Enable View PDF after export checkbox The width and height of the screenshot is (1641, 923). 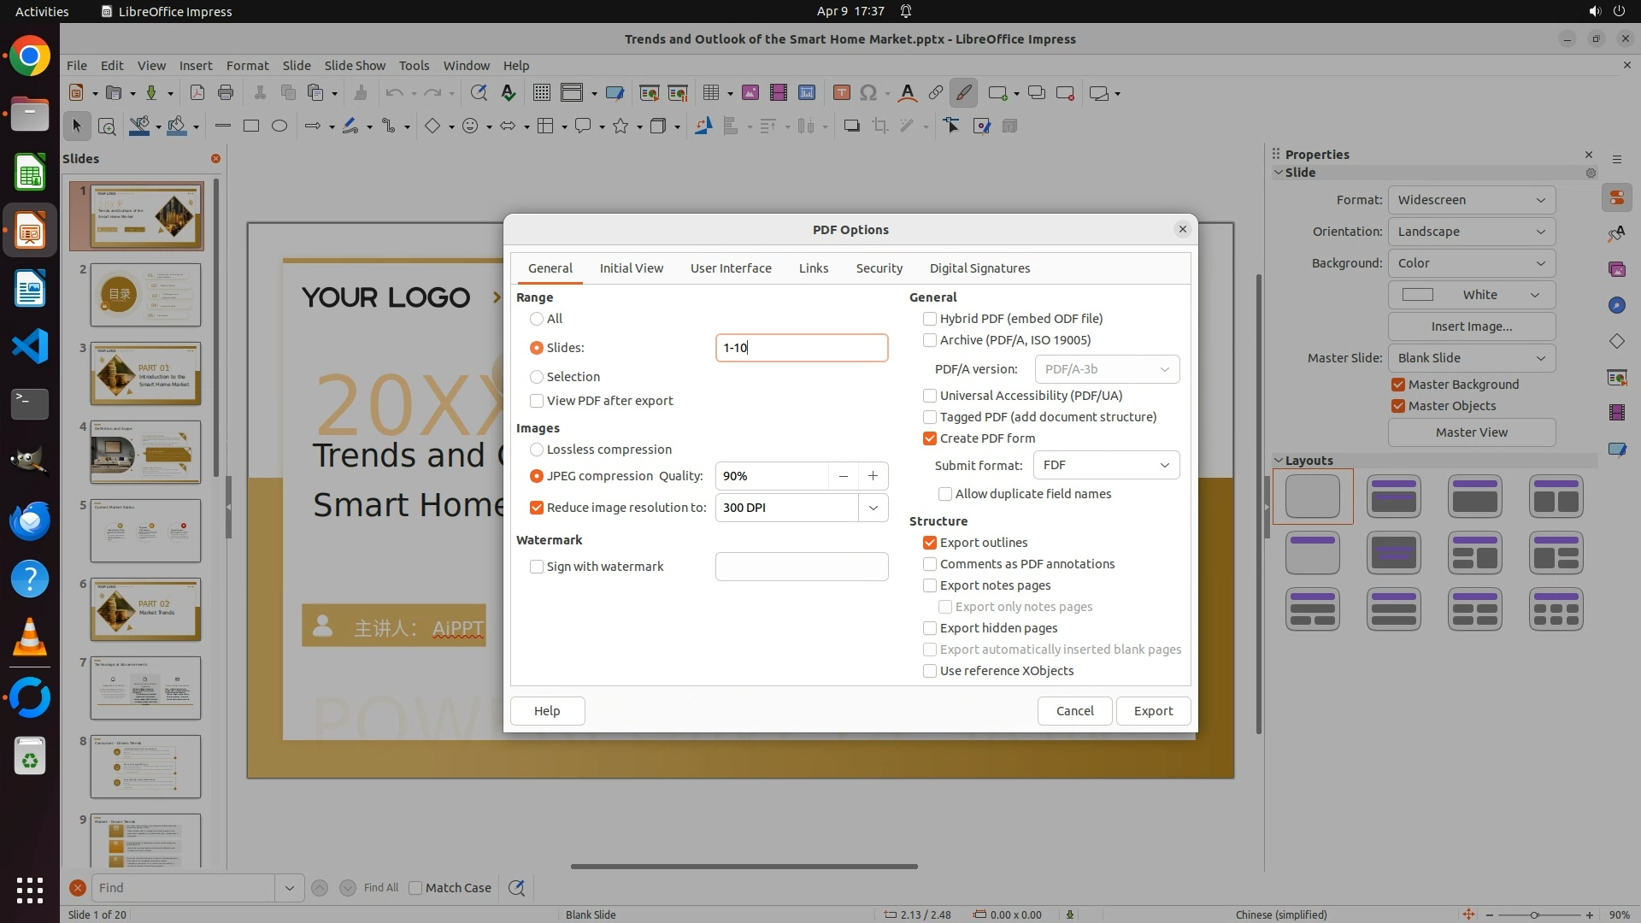537,401
